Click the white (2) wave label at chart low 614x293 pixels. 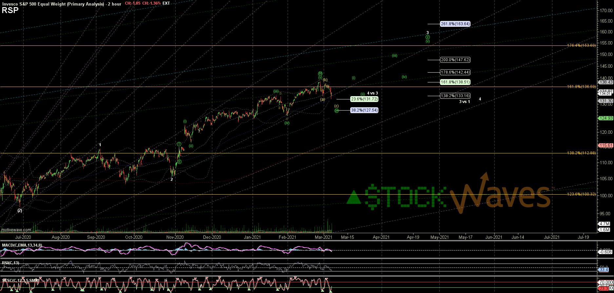20,211
